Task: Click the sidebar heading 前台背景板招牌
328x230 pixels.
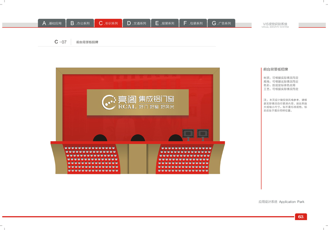Action: click(276, 69)
